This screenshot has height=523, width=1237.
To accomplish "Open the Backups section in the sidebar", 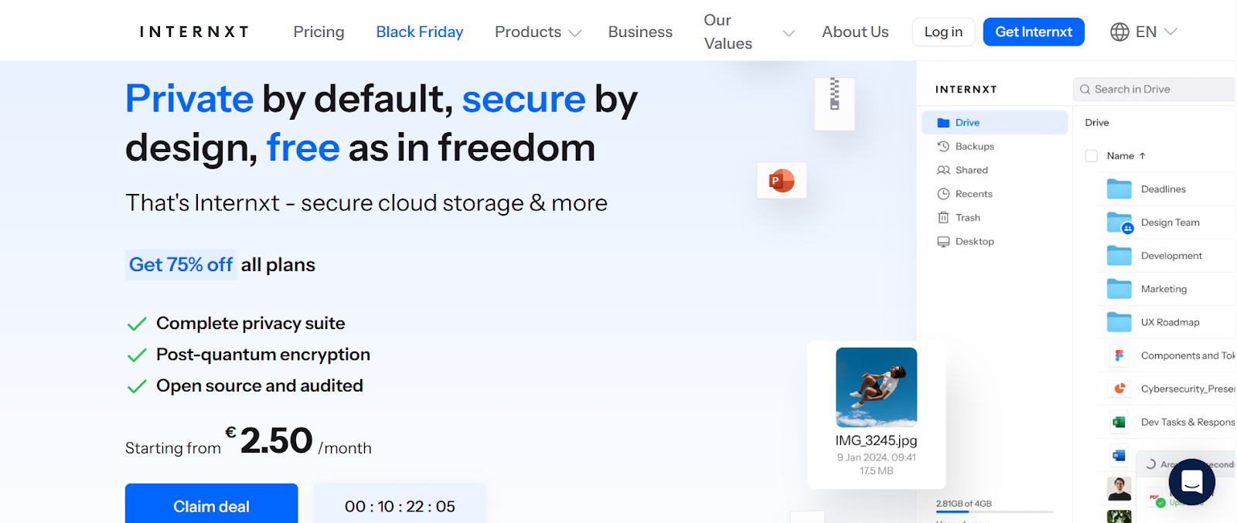I will [972, 146].
